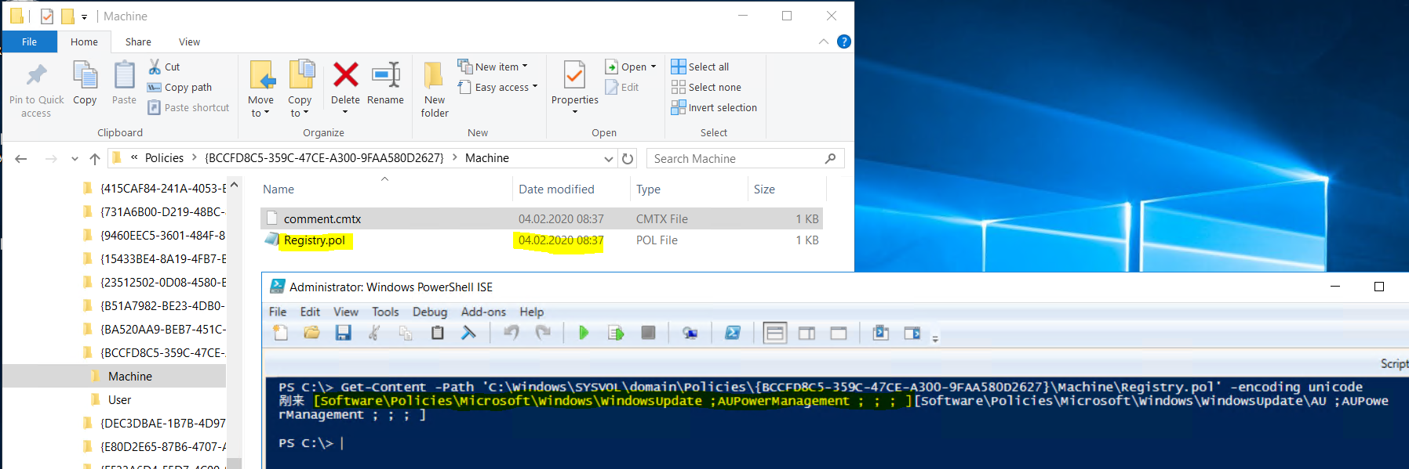Show Command Add-on pane icon
The height and width of the screenshot is (469, 1409).
click(912, 333)
